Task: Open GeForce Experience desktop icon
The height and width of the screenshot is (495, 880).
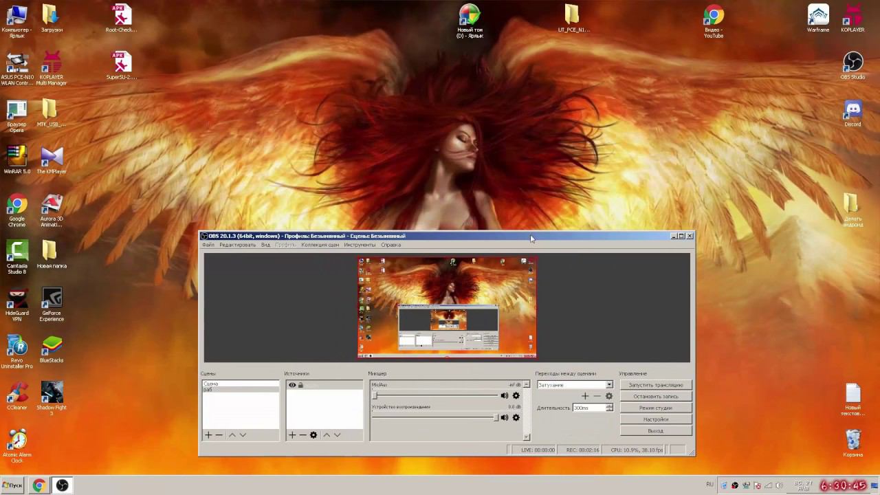Action: tap(52, 305)
